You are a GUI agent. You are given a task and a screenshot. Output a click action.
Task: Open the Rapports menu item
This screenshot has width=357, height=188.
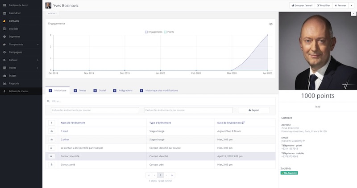tap(14, 83)
